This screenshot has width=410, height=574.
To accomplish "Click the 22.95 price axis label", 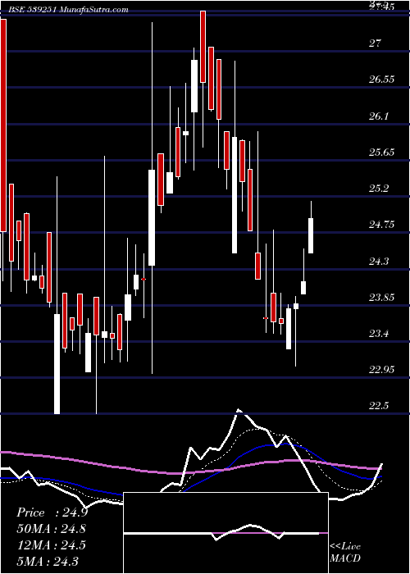I will [382, 369].
